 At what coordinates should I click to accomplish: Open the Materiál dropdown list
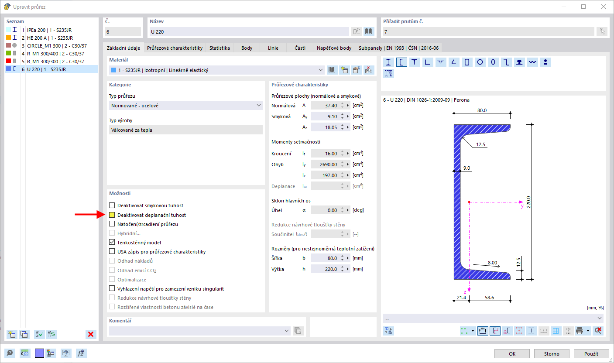(x=322, y=70)
